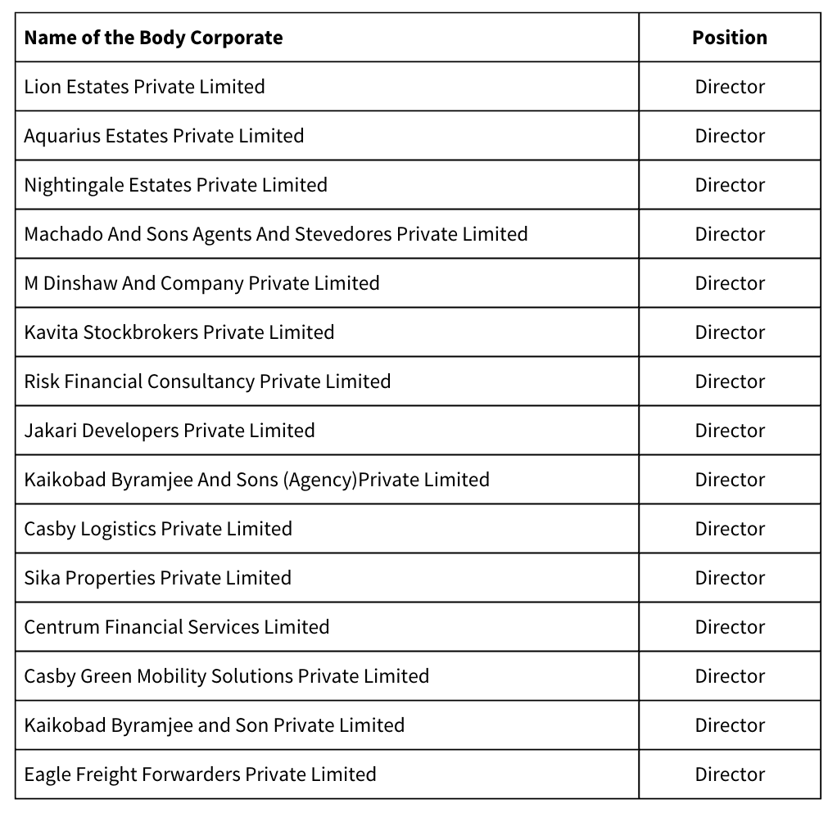
Task: Select the Aquarius Estates Private Limited row
Action: point(418,136)
